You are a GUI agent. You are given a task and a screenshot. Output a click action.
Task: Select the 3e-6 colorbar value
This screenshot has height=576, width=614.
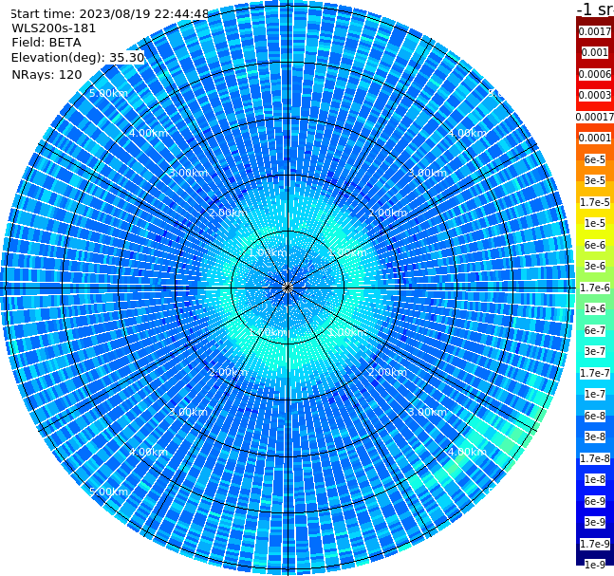595,266
